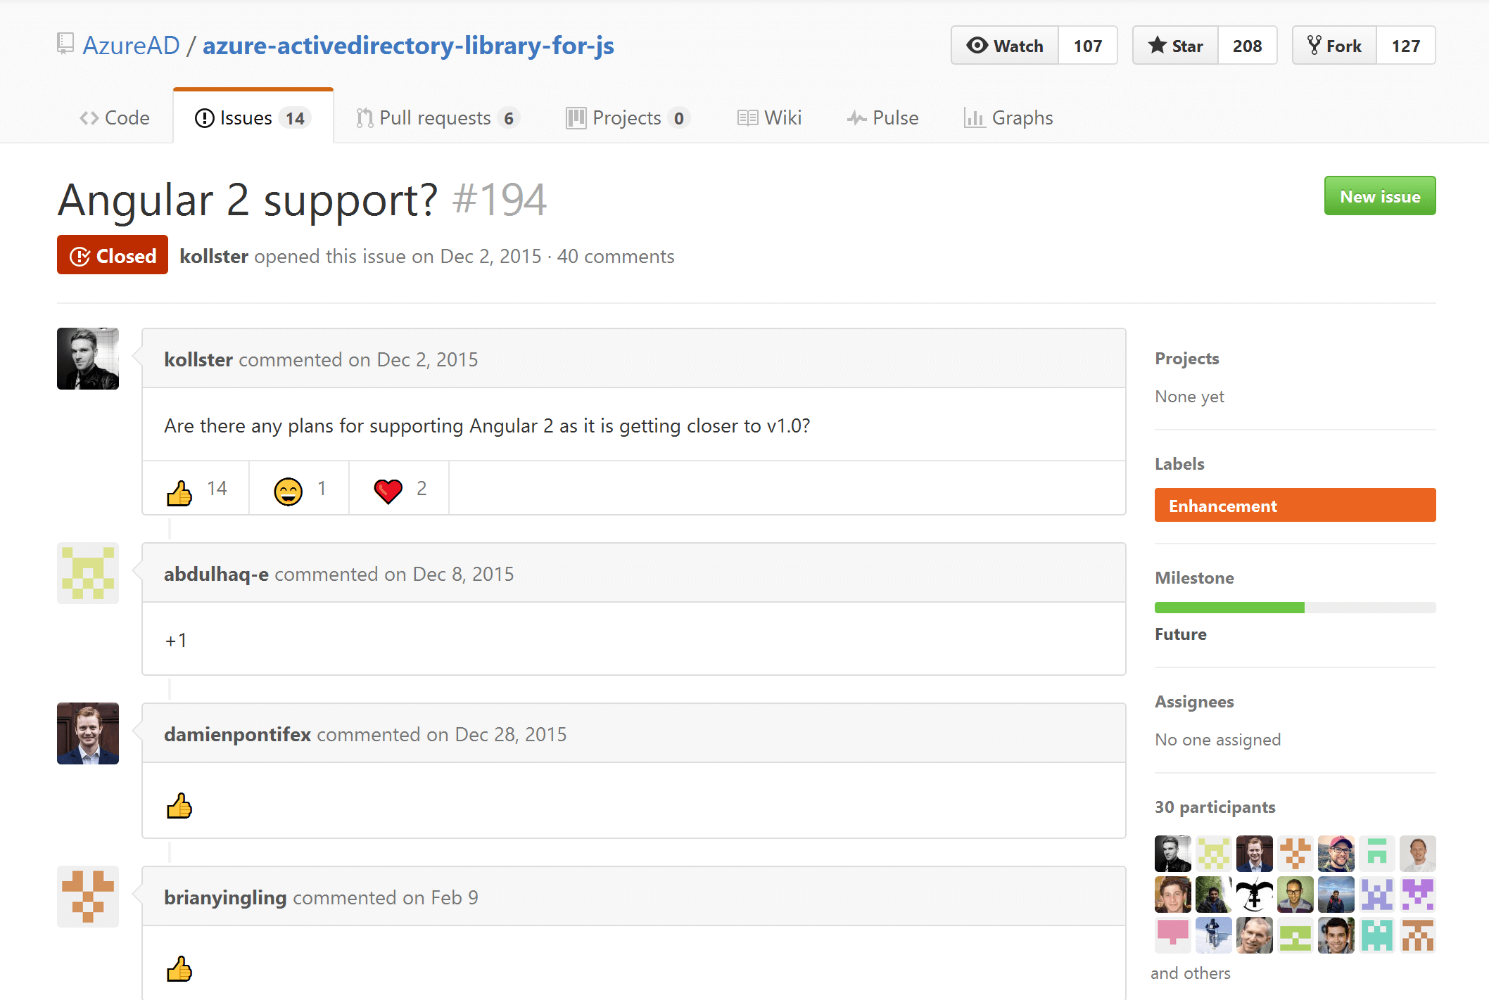Click the star icon in Star
The image size is (1489, 1000).
pyautogui.click(x=1157, y=45)
